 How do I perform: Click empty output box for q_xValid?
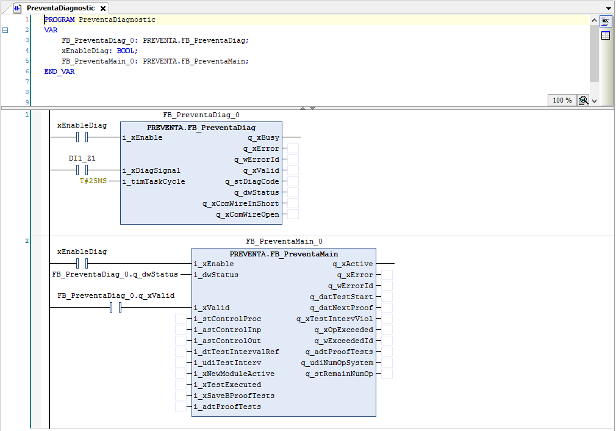pyautogui.click(x=293, y=170)
